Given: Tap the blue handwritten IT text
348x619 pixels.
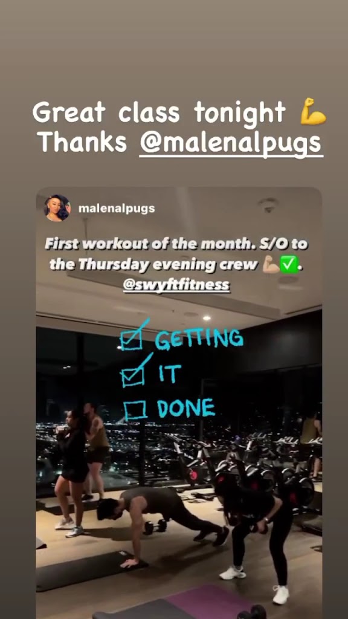Looking at the screenshot, I should [x=170, y=374].
